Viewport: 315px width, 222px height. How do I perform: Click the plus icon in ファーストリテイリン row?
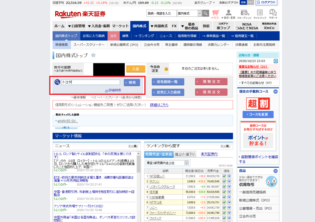[229, 213]
